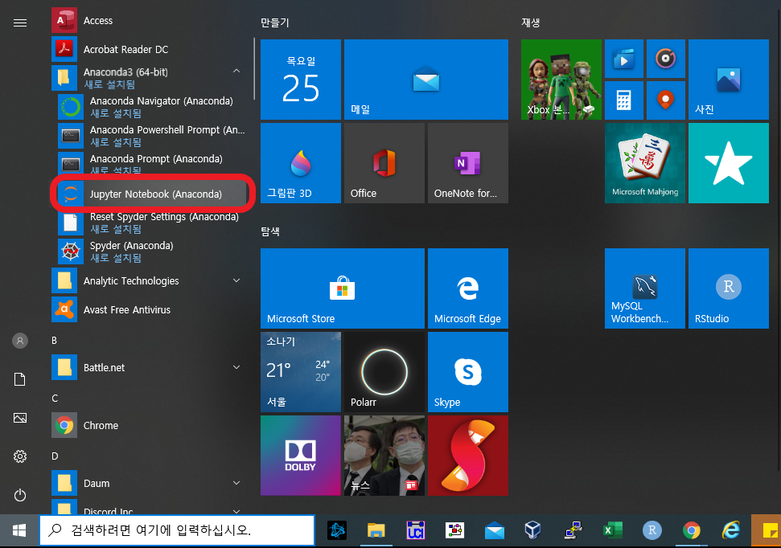Open Reset Spyder Settings (Anaconda)
The height and width of the screenshot is (548, 781).
(x=152, y=223)
